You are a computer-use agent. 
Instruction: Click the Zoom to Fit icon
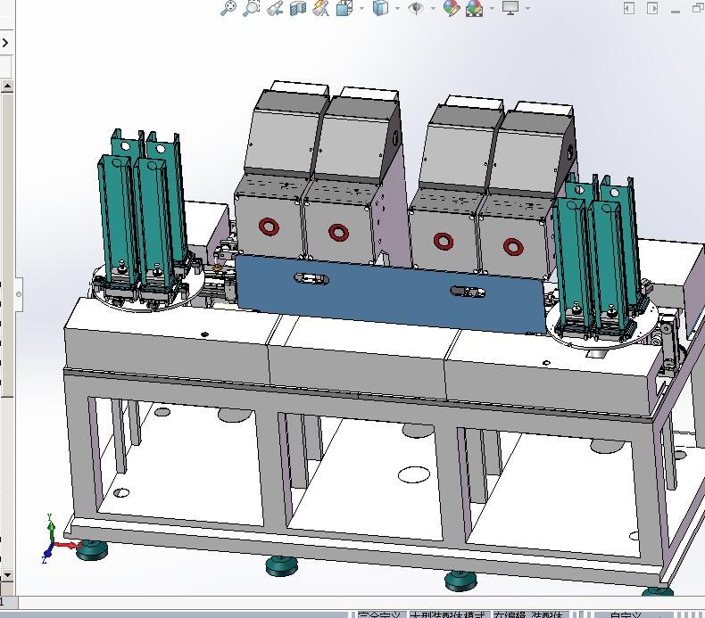click(228, 8)
